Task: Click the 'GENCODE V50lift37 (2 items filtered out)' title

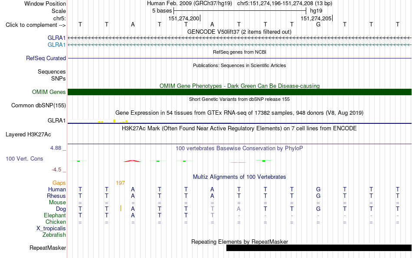Action: pos(239,32)
